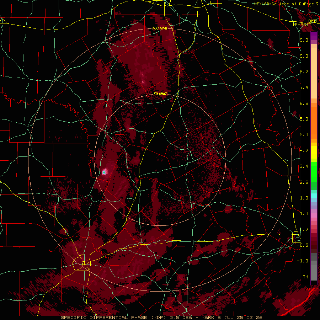Click the 50 NMI range ring label

point(160,94)
